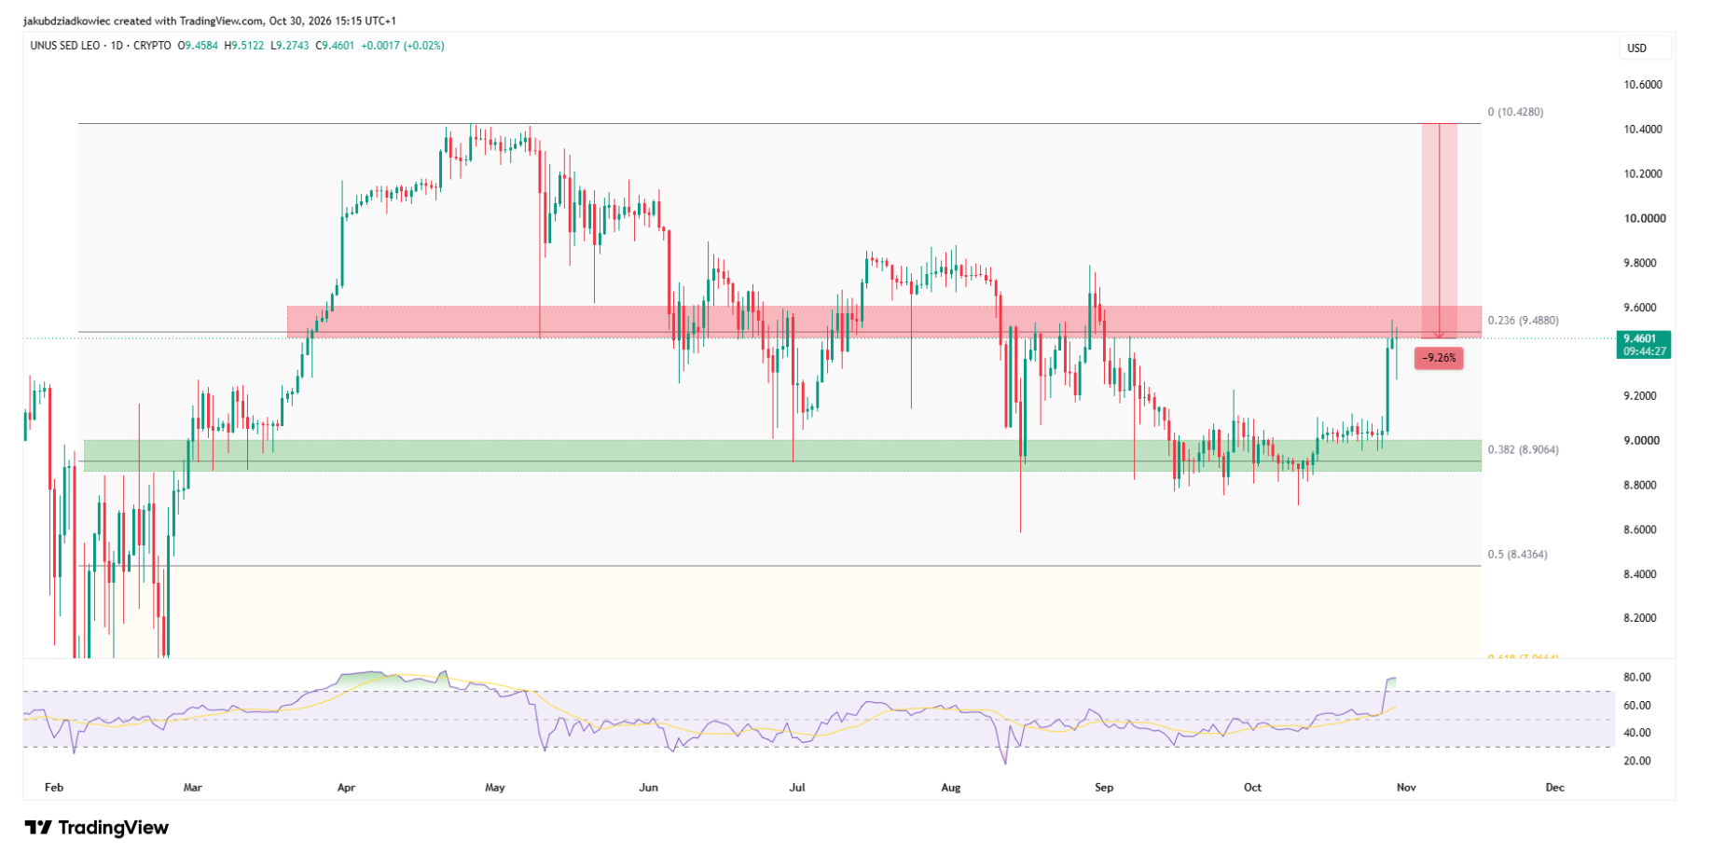Click the Apr label on time axis
Viewport: 1711px width, 853px height.
point(346,788)
